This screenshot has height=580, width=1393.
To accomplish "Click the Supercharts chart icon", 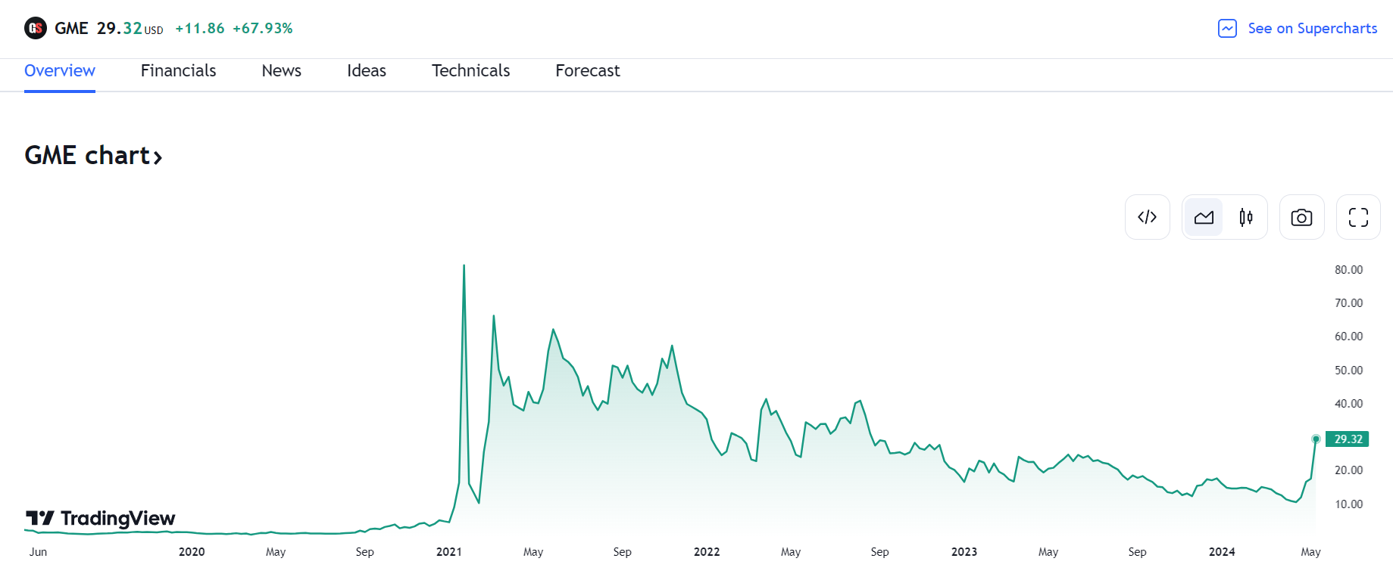I will click(x=1227, y=29).
